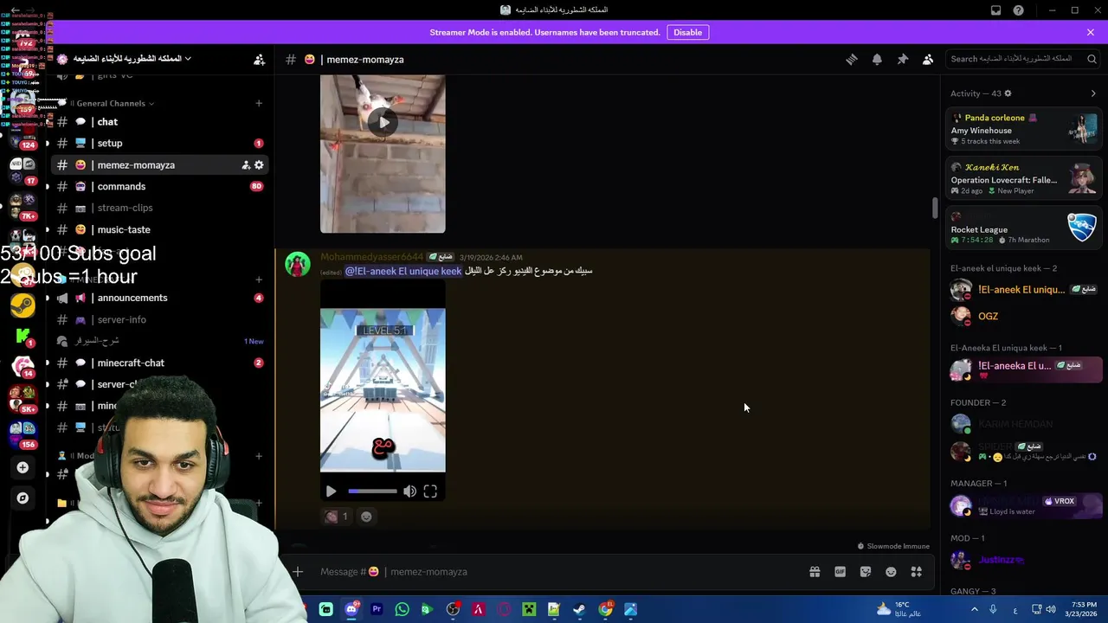
Task: Open the commands channel
Action: (161, 186)
